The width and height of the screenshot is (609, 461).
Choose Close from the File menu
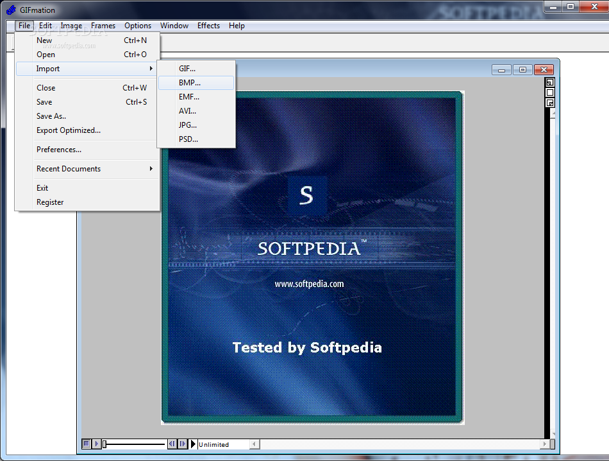(x=87, y=88)
